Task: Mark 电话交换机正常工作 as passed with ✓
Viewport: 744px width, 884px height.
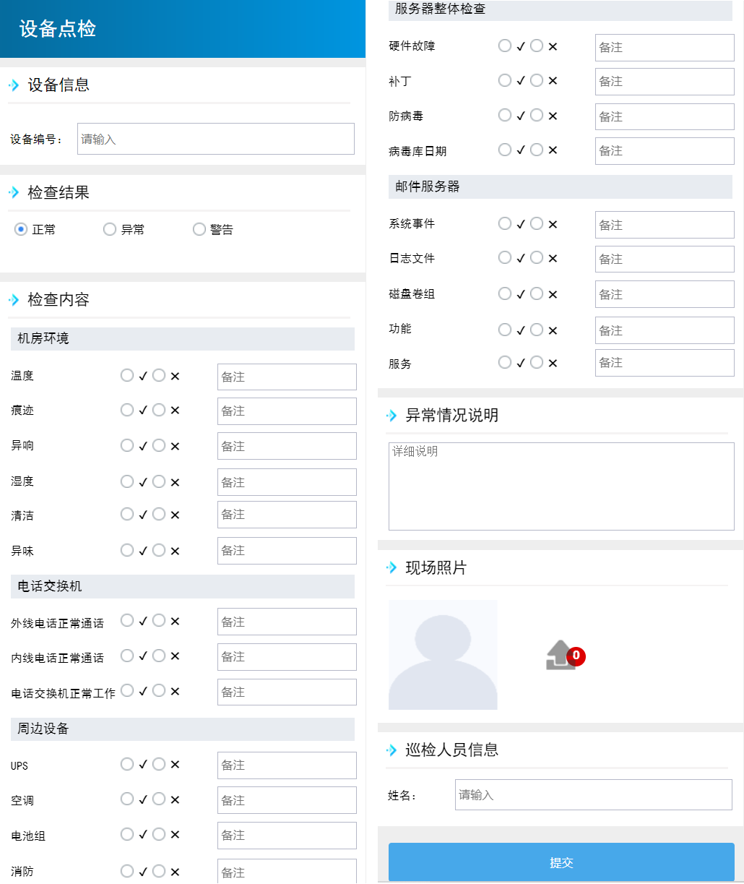Action: pyautogui.click(x=127, y=690)
